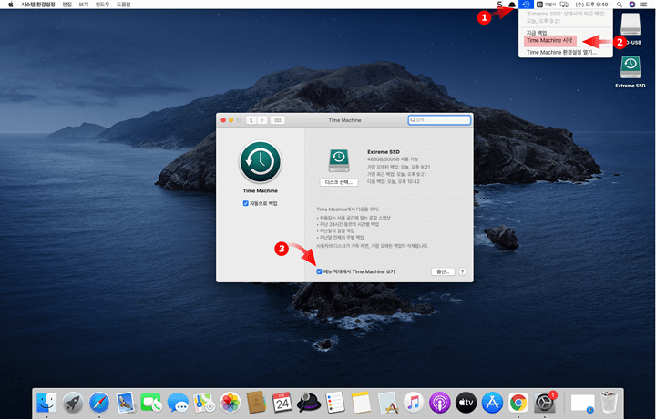The image size is (656, 419).
Task: Open the help question mark button
Action: click(x=462, y=271)
